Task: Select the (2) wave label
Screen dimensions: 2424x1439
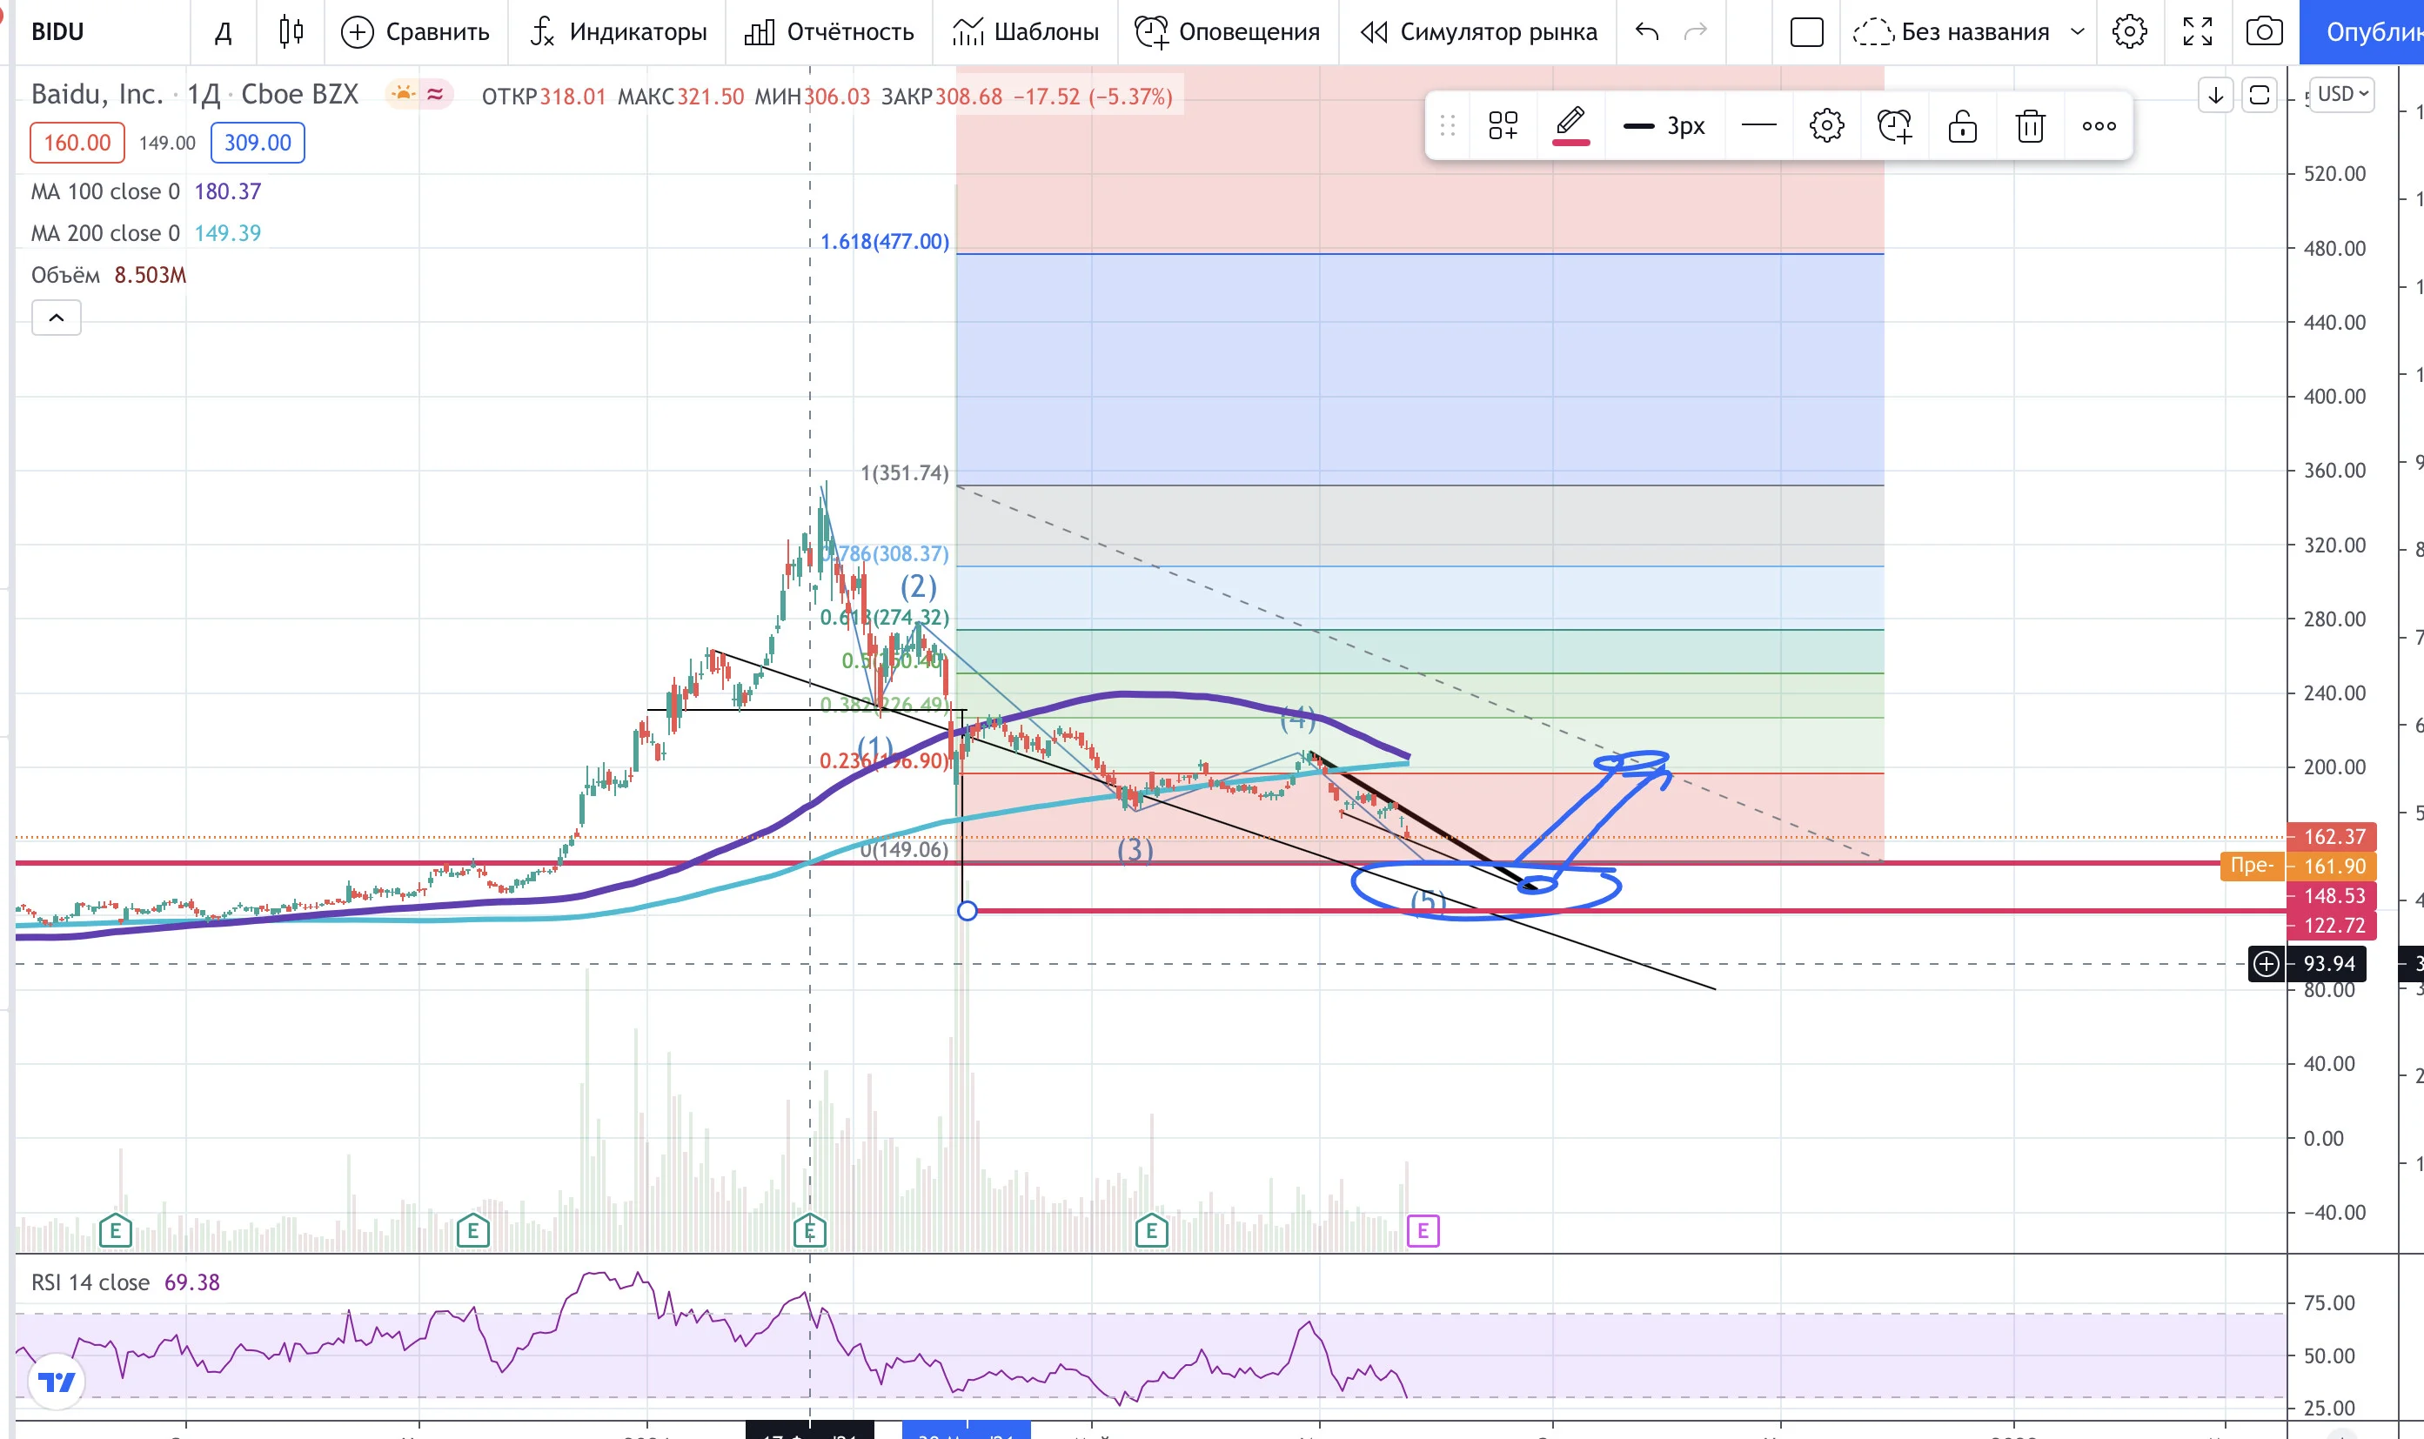Action: [918, 586]
